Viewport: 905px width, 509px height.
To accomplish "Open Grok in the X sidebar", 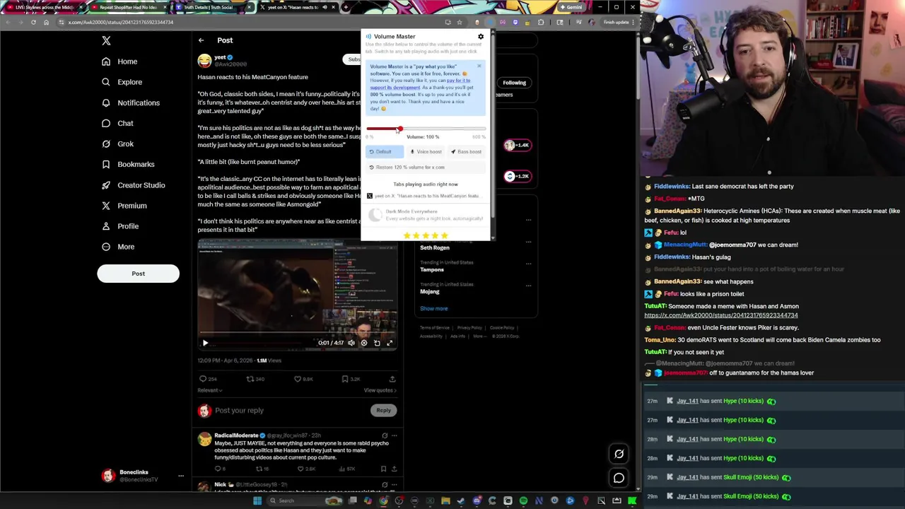I will tap(117, 144).
